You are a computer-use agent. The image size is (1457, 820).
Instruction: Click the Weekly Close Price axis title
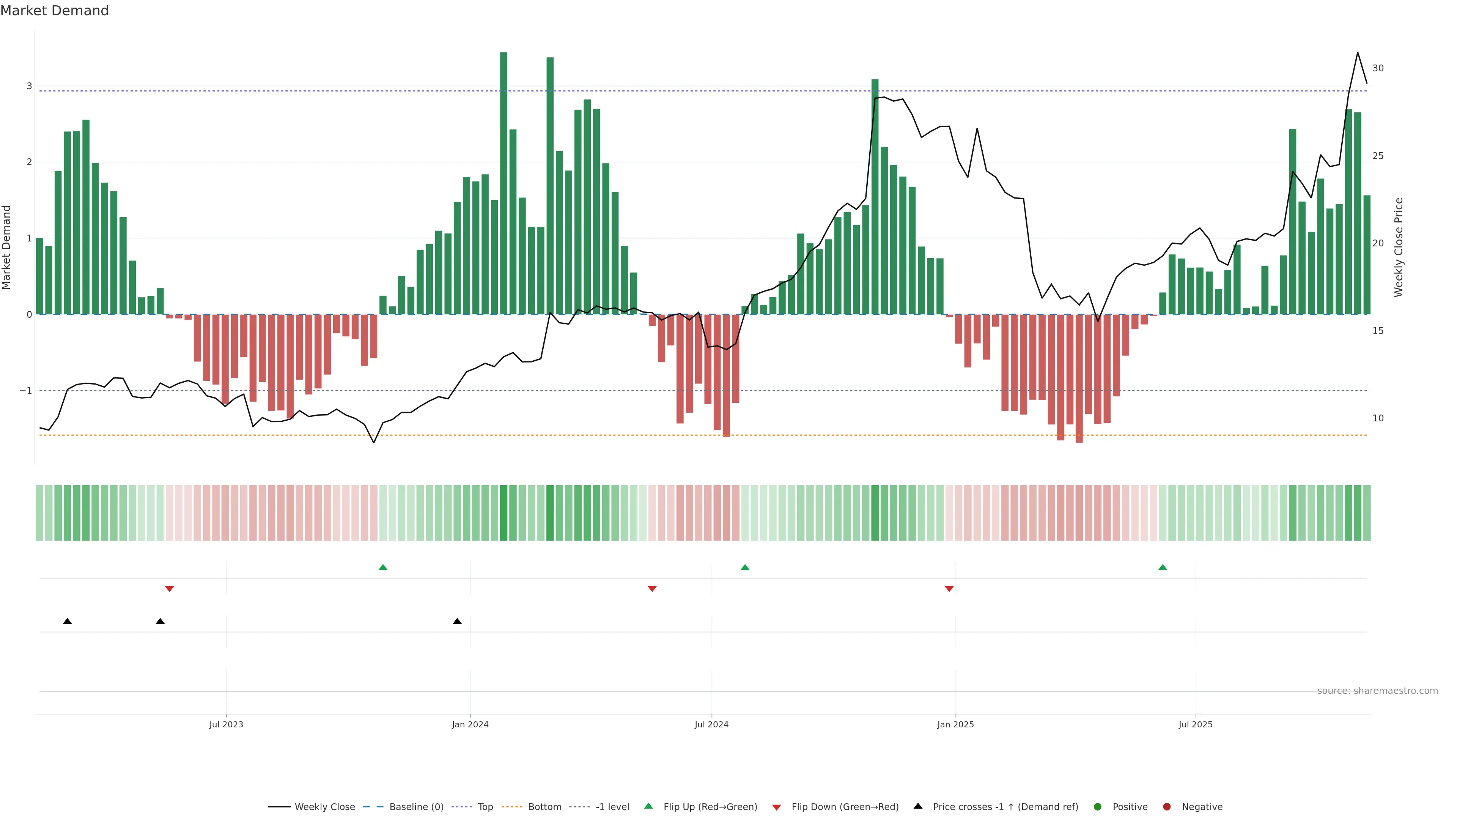click(x=1399, y=247)
